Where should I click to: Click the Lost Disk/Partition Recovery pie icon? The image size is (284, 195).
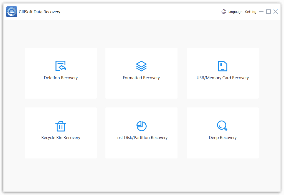point(141,126)
